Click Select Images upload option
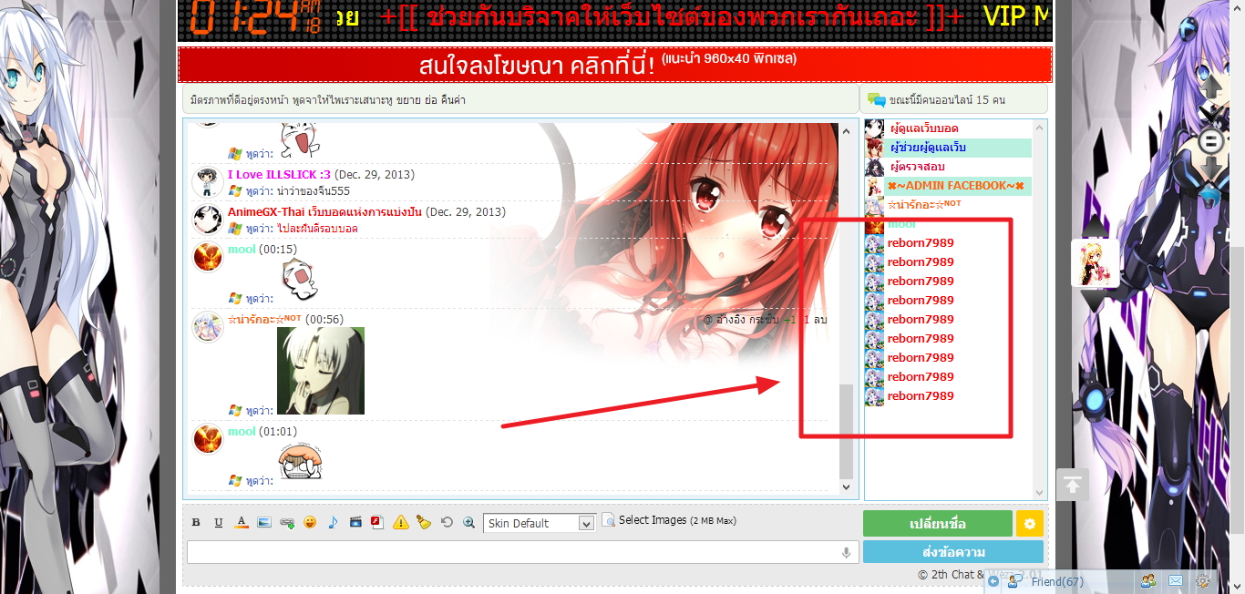Image resolution: width=1245 pixels, height=594 pixels. [669, 520]
